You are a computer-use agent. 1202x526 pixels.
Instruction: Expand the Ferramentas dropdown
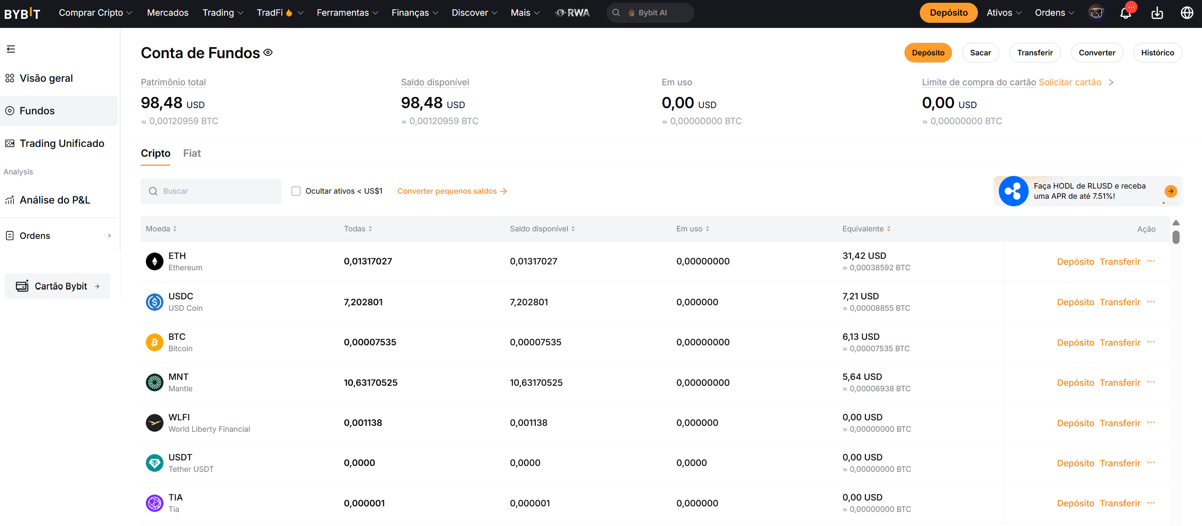[x=347, y=12]
